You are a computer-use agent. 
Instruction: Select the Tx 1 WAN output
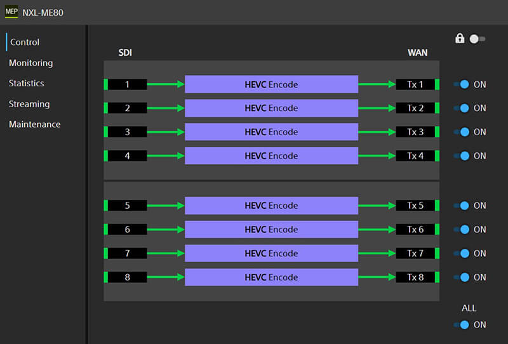[415, 84]
